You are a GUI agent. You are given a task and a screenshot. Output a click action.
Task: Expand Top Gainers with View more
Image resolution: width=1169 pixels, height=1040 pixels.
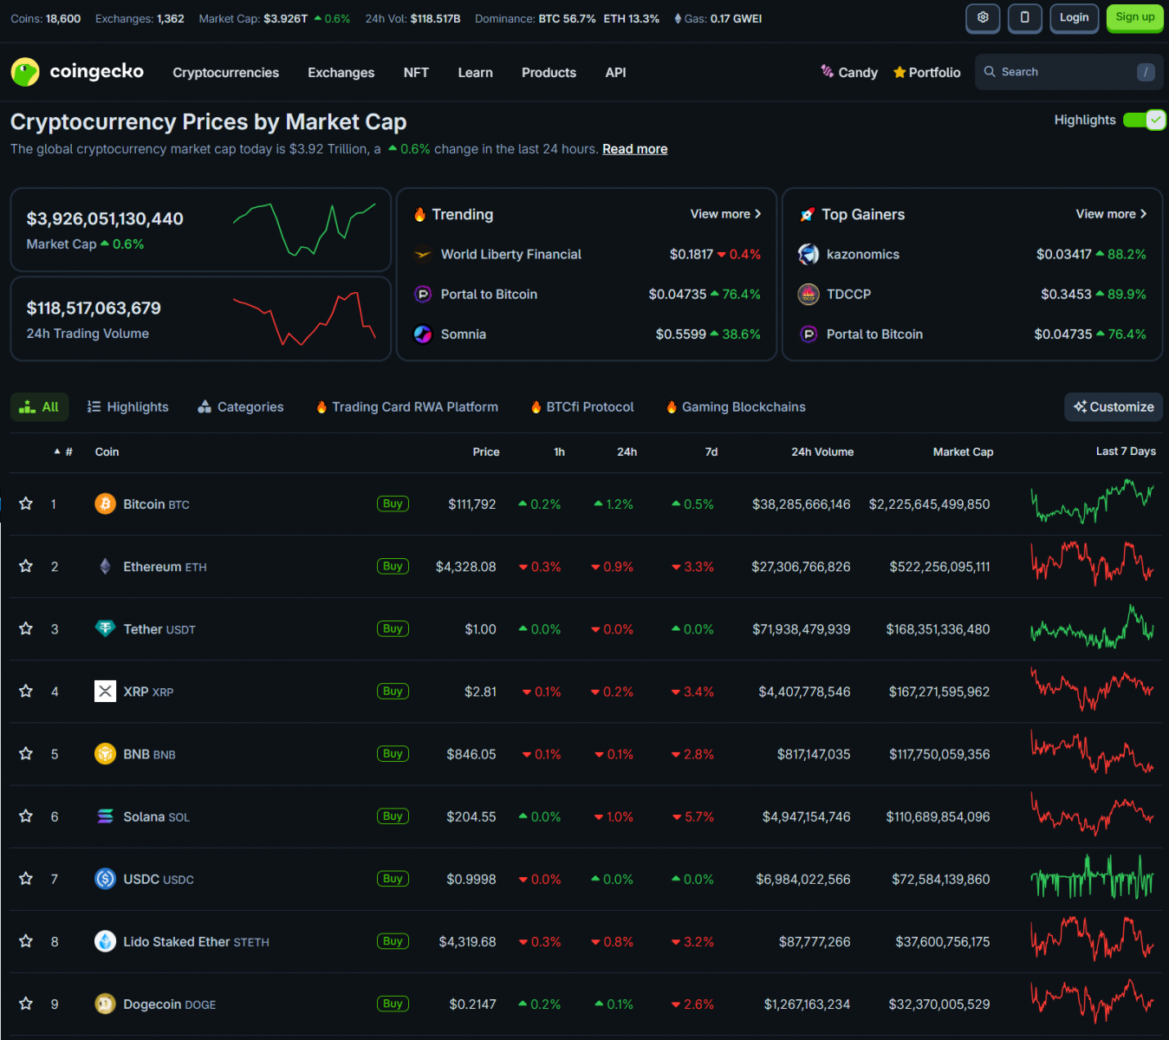tap(1111, 214)
